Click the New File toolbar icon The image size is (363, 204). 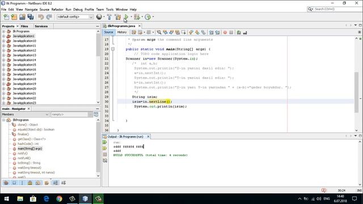(6, 17)
